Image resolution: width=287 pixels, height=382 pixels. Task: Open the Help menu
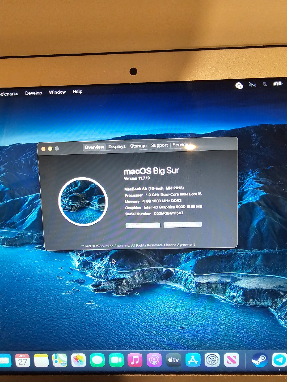(x=78, y=92)
